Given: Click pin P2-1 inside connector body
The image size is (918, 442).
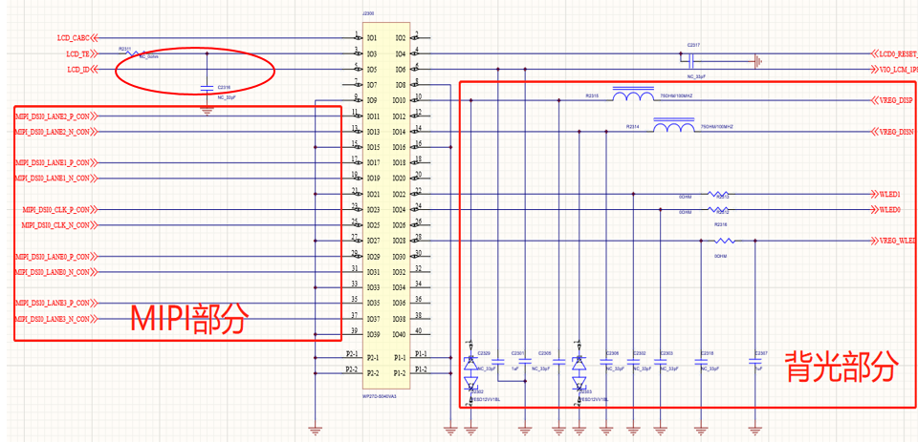Looking at the screenshot, I should [374, 357].
